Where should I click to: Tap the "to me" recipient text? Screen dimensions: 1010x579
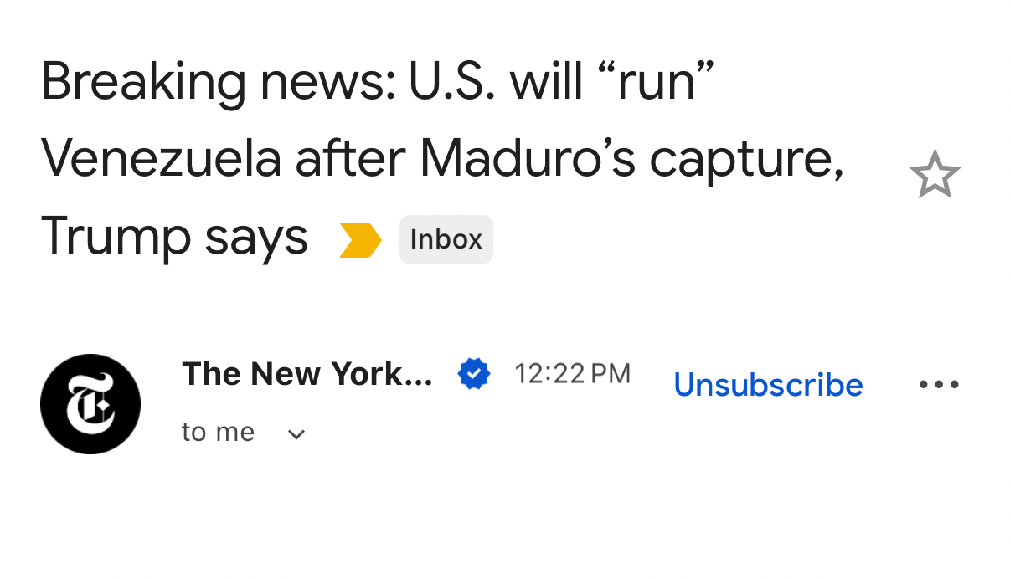(x=218, y=433)
